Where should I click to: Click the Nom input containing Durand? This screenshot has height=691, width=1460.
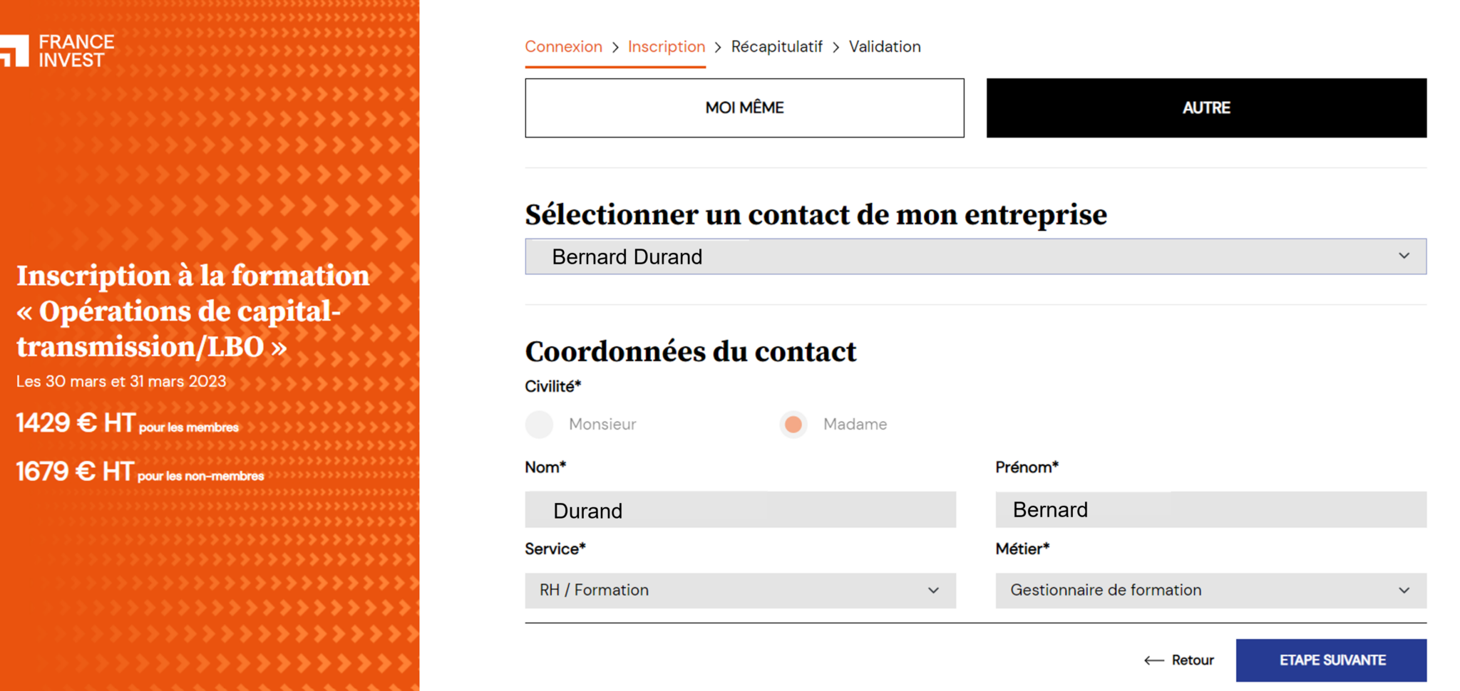click(x=740, y=509)
